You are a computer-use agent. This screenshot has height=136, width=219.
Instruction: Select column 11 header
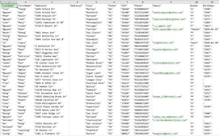click(212, 2)
